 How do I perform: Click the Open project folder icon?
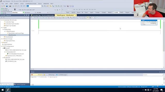(x=4, y=6)
